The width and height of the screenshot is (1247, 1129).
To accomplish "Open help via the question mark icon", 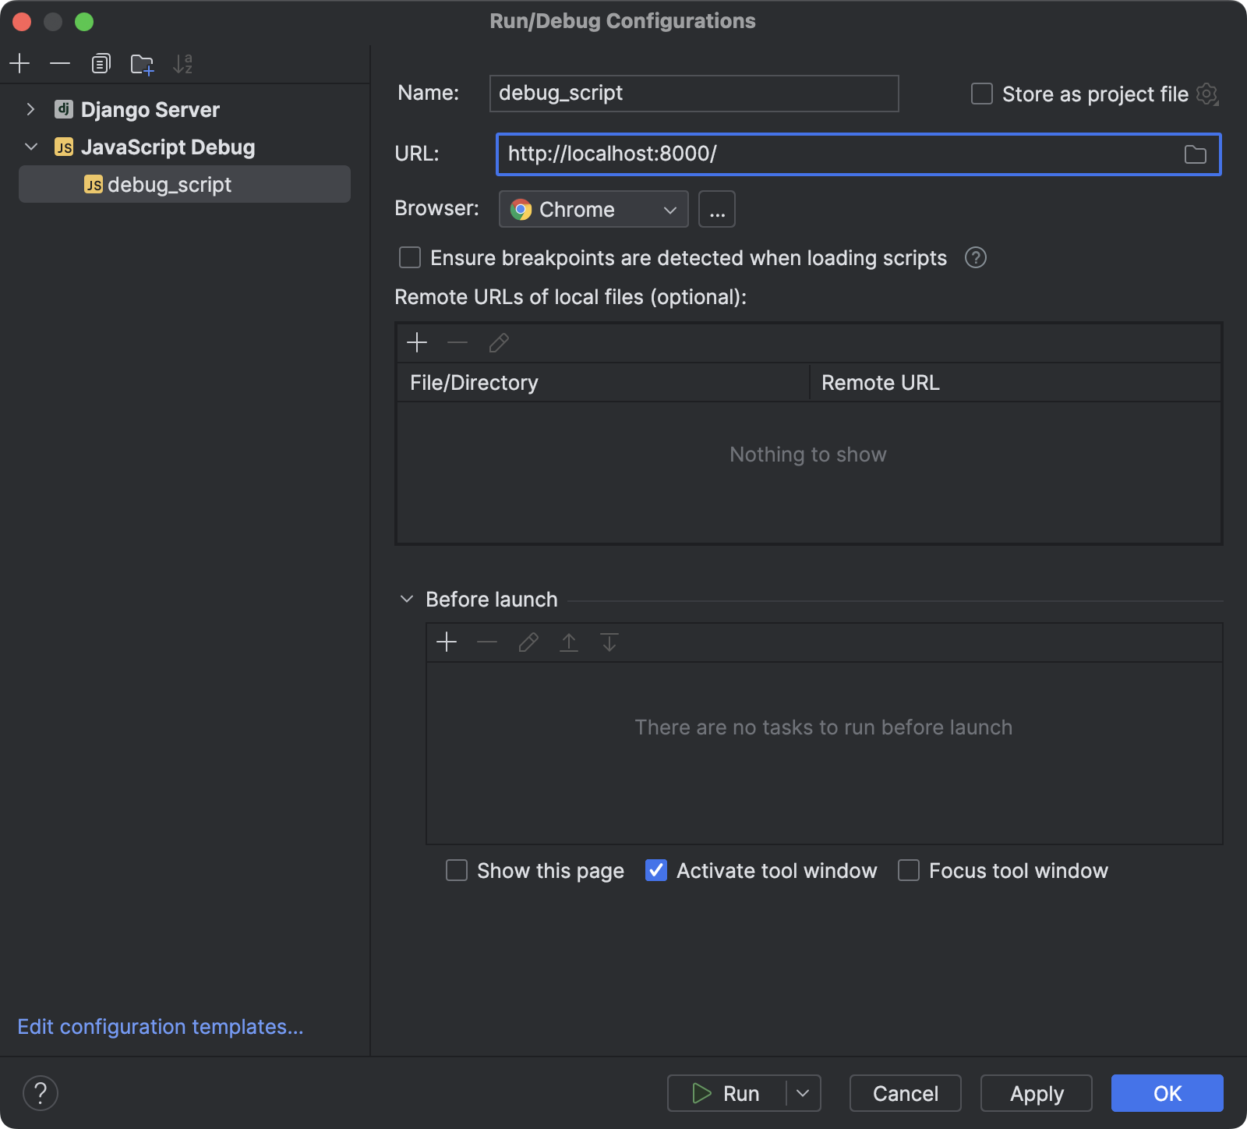I will tap(41, 1092).
